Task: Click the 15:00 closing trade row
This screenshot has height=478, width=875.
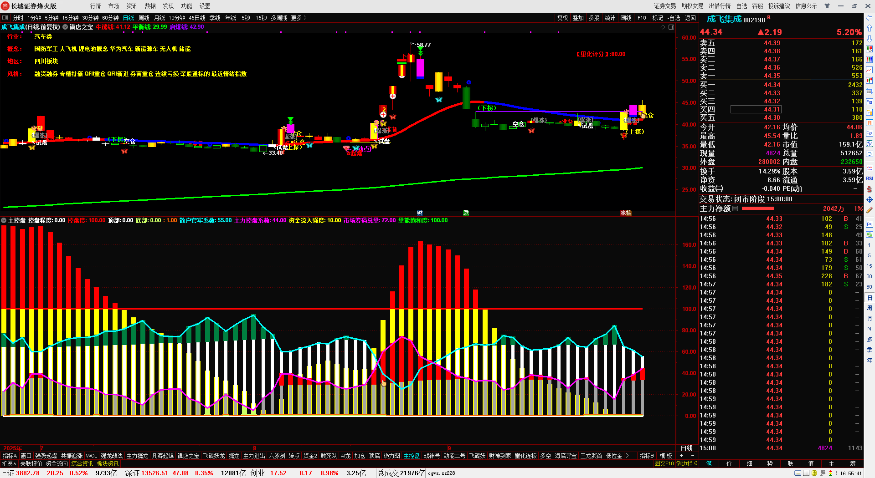Action: [781, 448]
